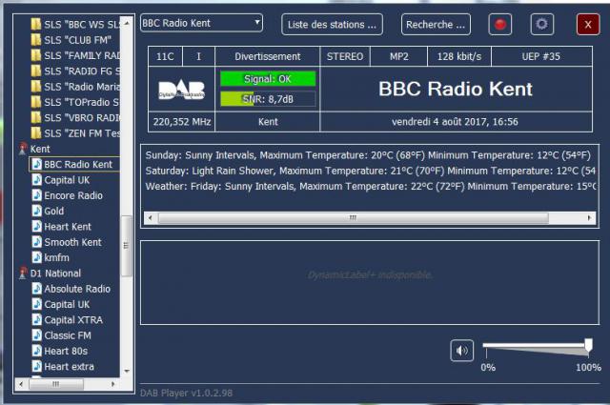Viewport: 610px width, 405px height.
Task: Click the 'STEREO' audio mode cell
Action: 345,56
